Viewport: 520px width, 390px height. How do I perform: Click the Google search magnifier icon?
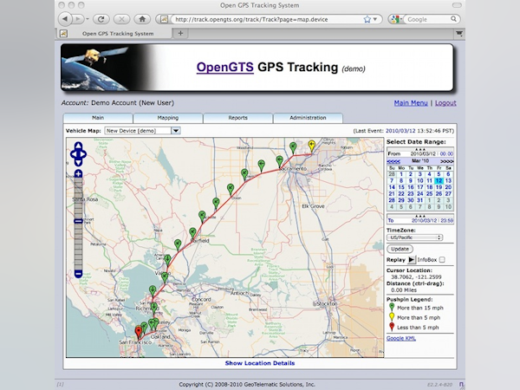[x=453, y=19]
